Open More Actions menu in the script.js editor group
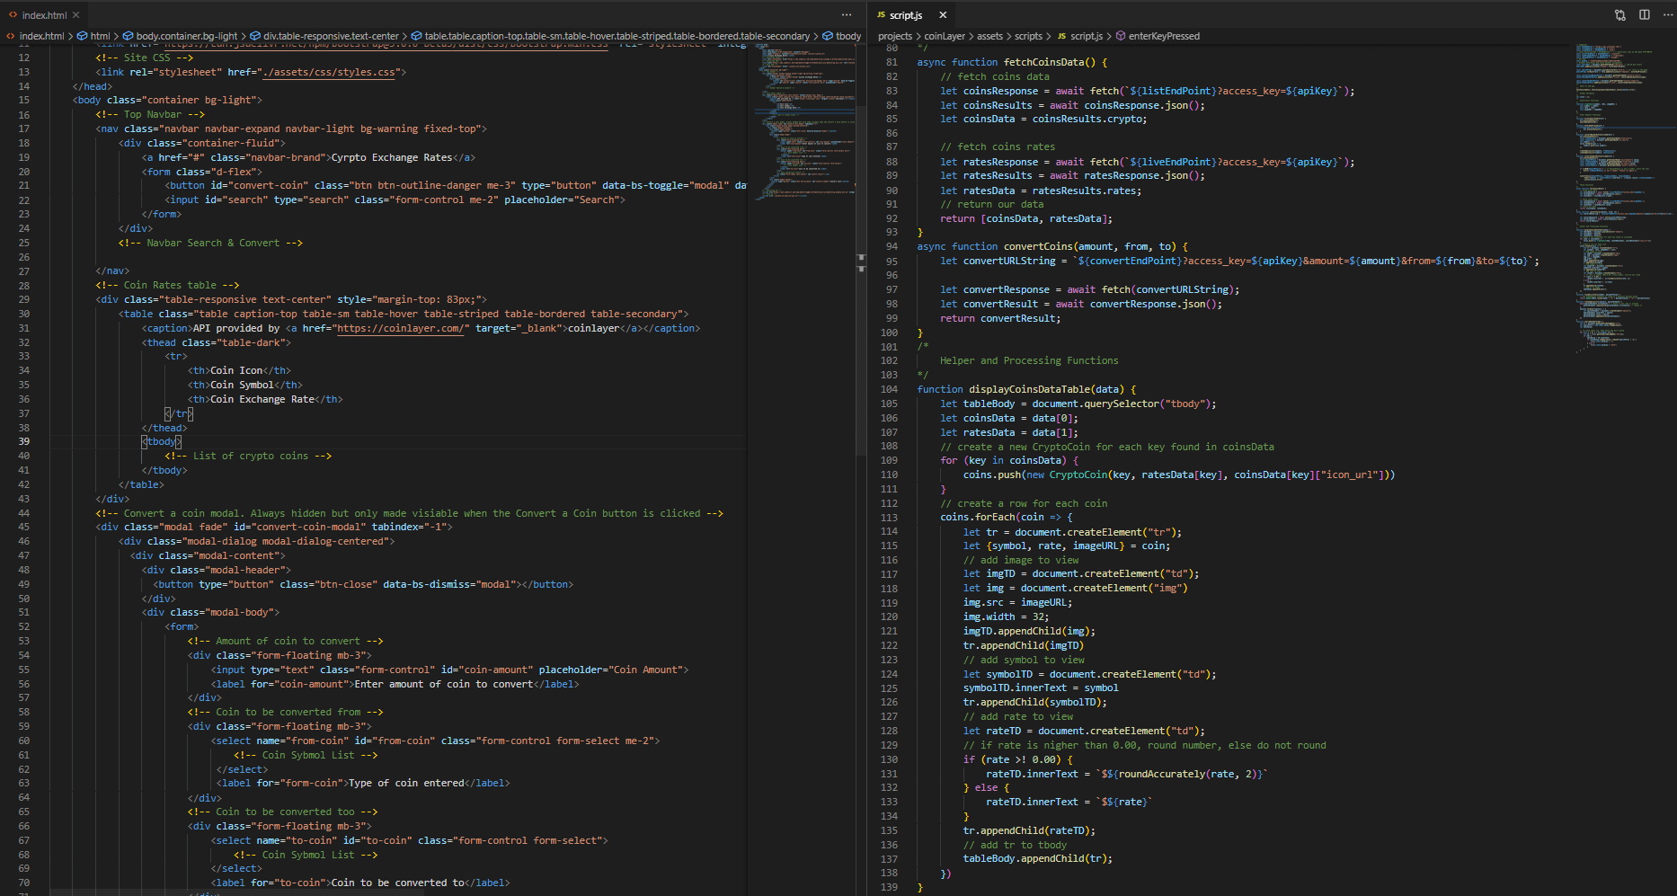The width and height of the screenshot is (1677, 896). pyautogui.click(x=1667, y=15)
